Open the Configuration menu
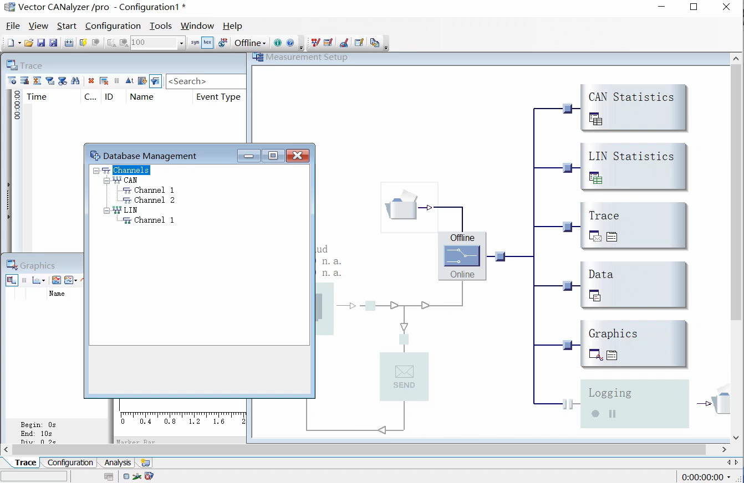Image resolution: width=744 pixels, height=483 pixels. (113, 25)
